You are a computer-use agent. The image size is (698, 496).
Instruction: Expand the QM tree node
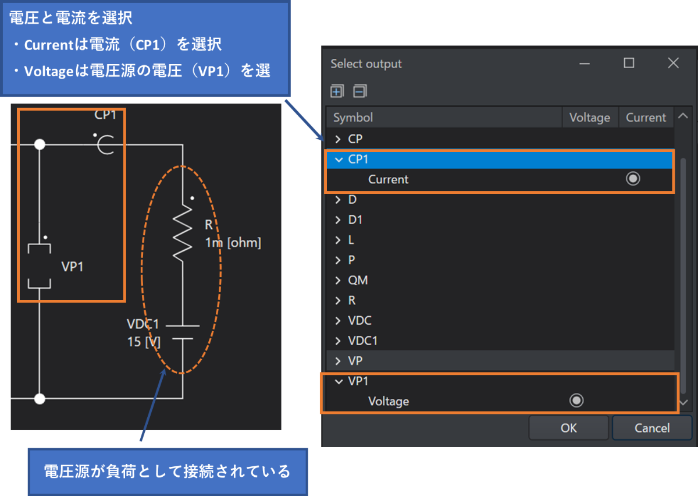[x=338, y=280]
